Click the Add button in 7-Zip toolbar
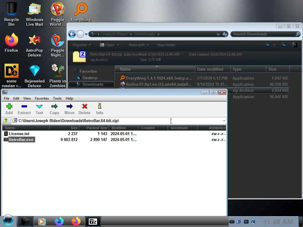Image resolution: width=303 pixels, height=227 pixels. click(9, 109)
